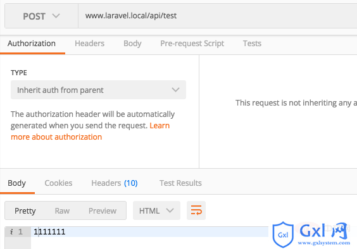Open the request Body tab
Image resolution: width=357 pixels, height=249 pixels.
pos(132,44)
